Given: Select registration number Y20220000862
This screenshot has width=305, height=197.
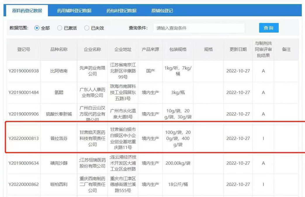Looking at the screenshot, I should 23,184.
